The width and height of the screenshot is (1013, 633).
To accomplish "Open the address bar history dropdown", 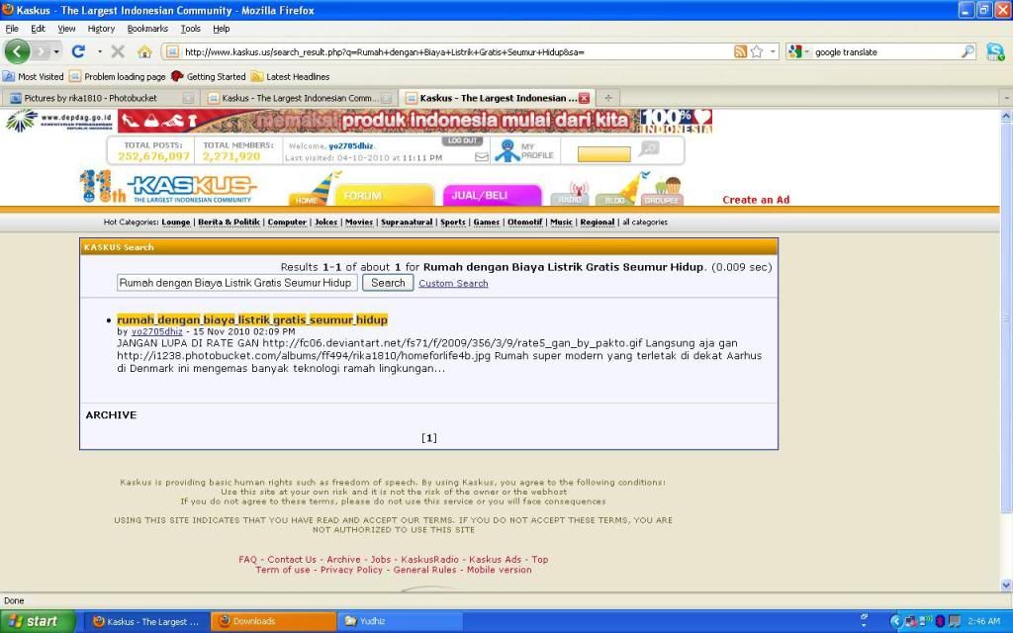I will 773,51.
